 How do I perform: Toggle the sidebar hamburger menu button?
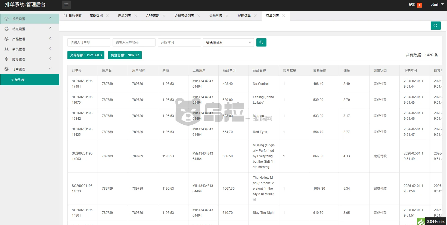click(x=66, y=5)
